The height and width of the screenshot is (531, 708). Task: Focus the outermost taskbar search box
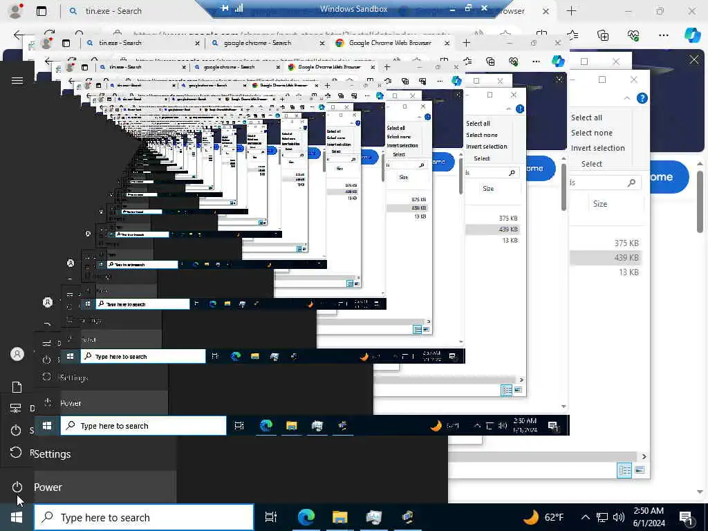[144, 517]
